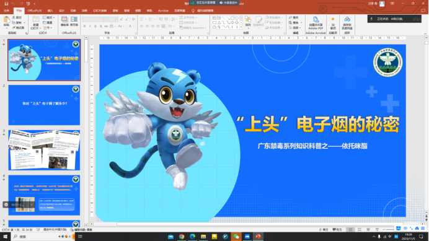Click the Replace button in Editing group
This screenshot has height=241, width=429.
click(295, 23)
